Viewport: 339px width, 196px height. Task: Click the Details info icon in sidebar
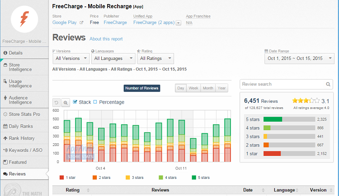click(5, 53)
